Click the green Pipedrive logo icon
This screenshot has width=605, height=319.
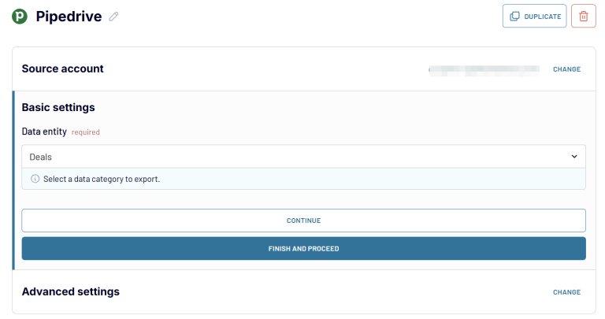pyautogui.click(x=20, y=17)
